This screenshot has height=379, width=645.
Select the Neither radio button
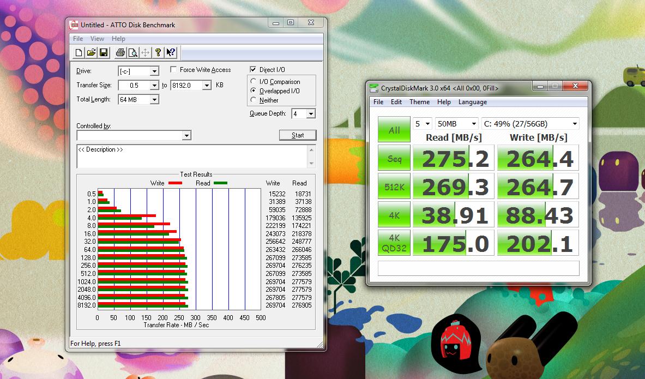tap(254, 100)
